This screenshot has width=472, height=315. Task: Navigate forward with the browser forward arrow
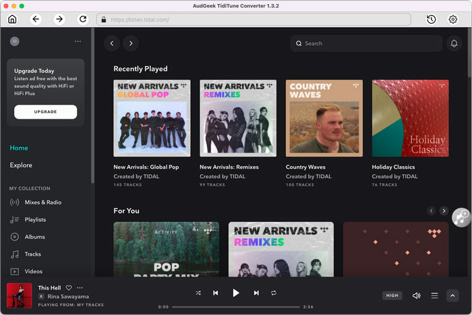[x=59, y=20]
